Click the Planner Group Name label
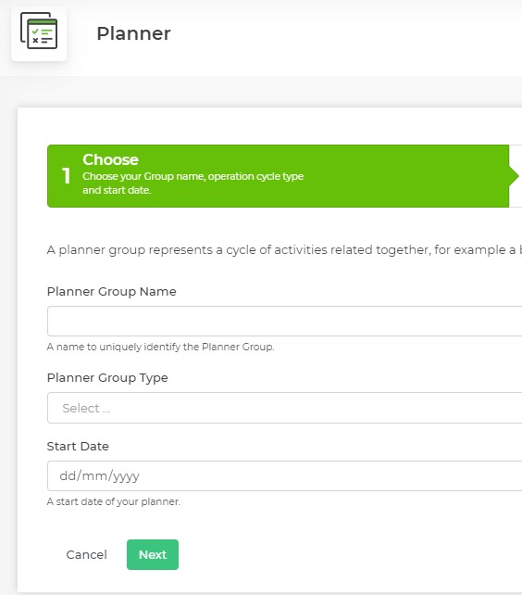 click(111, 291)
